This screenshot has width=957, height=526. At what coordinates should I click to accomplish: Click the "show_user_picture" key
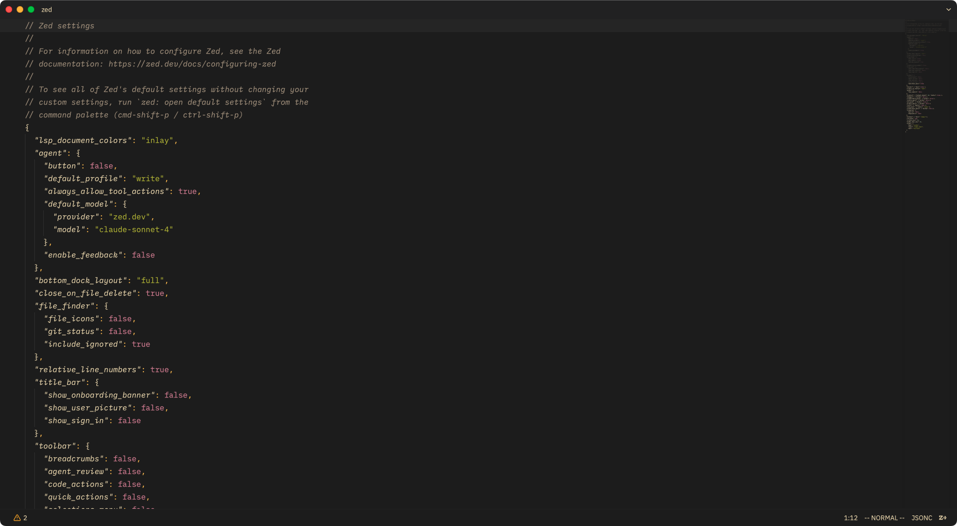click(88, 408)
